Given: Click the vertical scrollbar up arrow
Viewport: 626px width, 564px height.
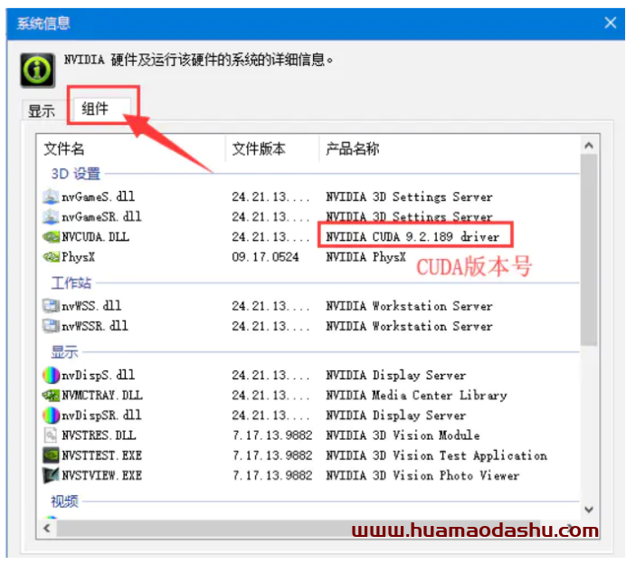Looking at the screenshot, I should [589, 146].
